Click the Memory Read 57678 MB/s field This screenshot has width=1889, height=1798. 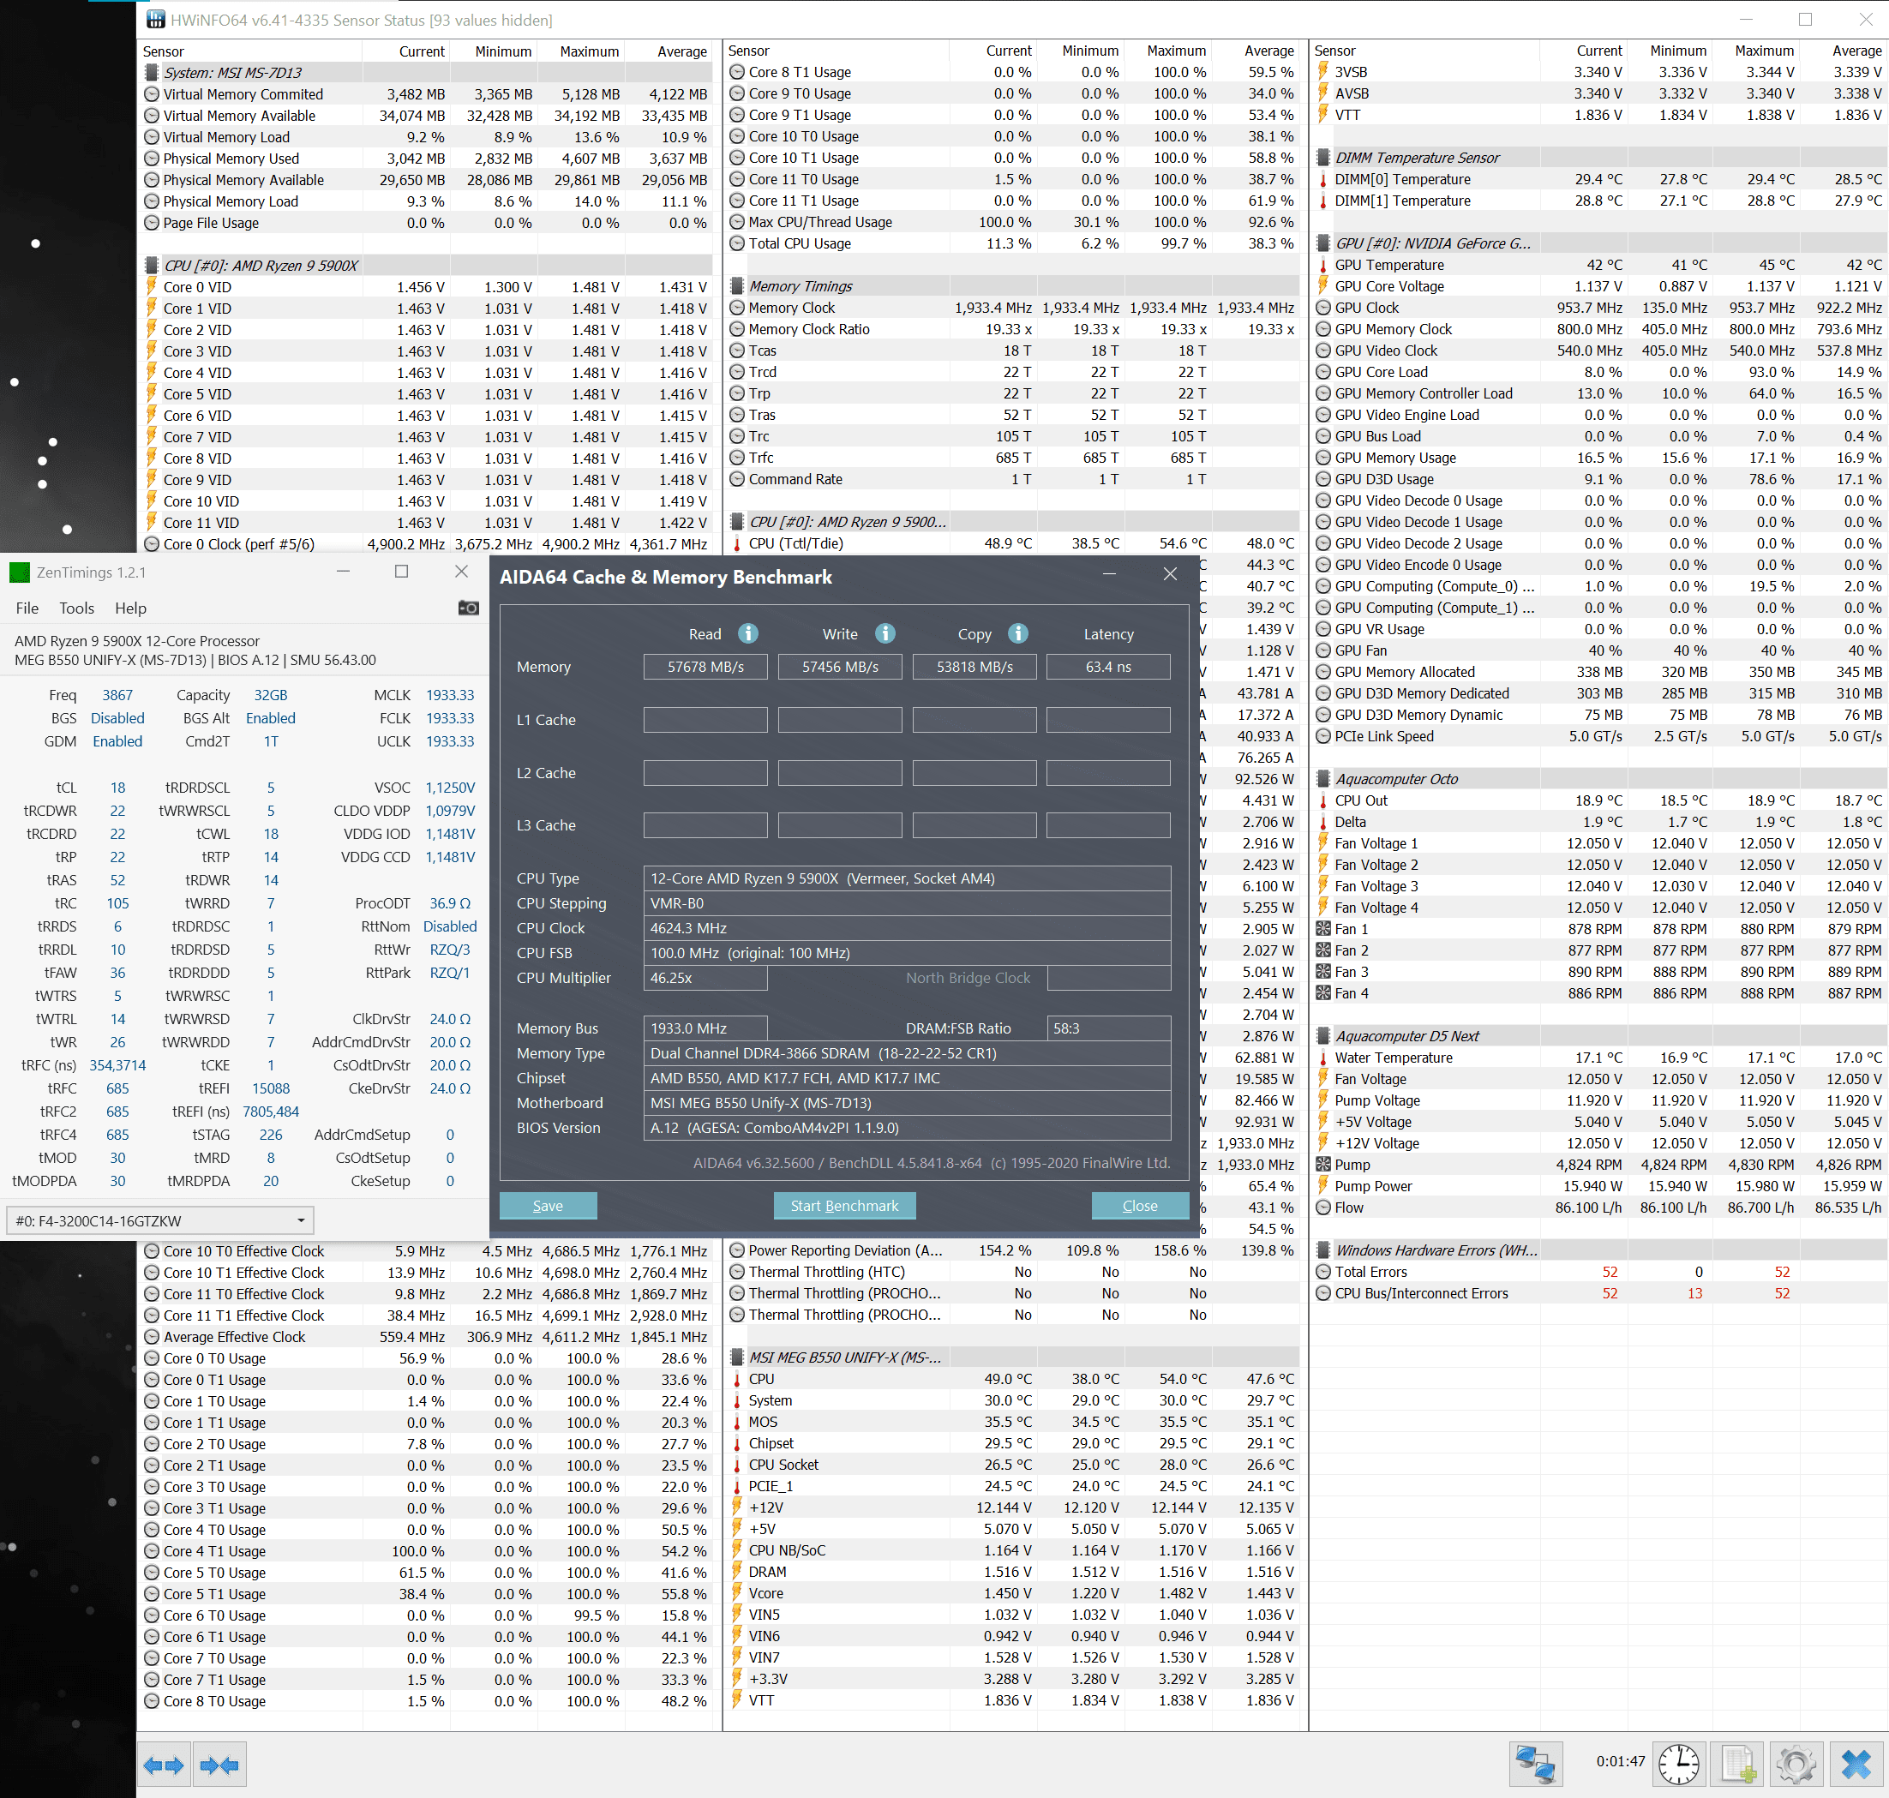tap(705, 666)
